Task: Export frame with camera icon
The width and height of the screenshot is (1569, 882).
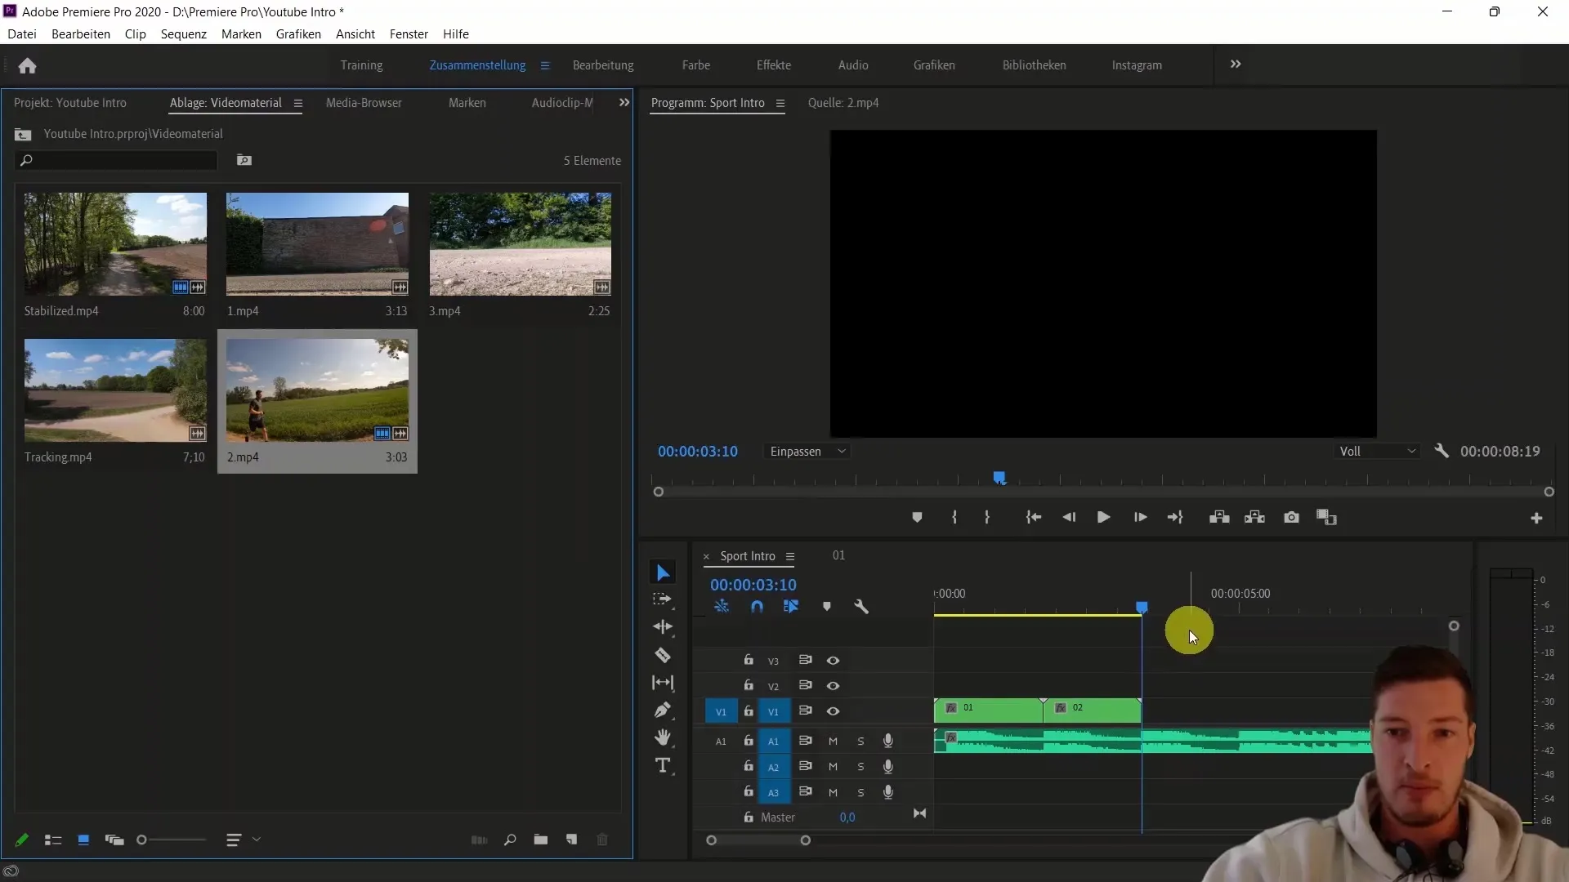Action: click(x=1291, y=518)
